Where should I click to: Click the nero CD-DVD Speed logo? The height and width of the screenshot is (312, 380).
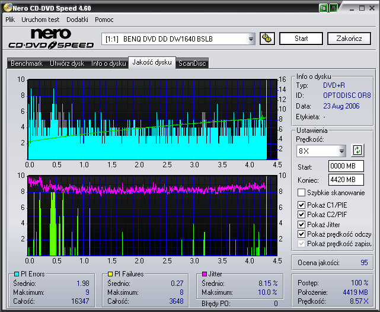tap(51, 39)
